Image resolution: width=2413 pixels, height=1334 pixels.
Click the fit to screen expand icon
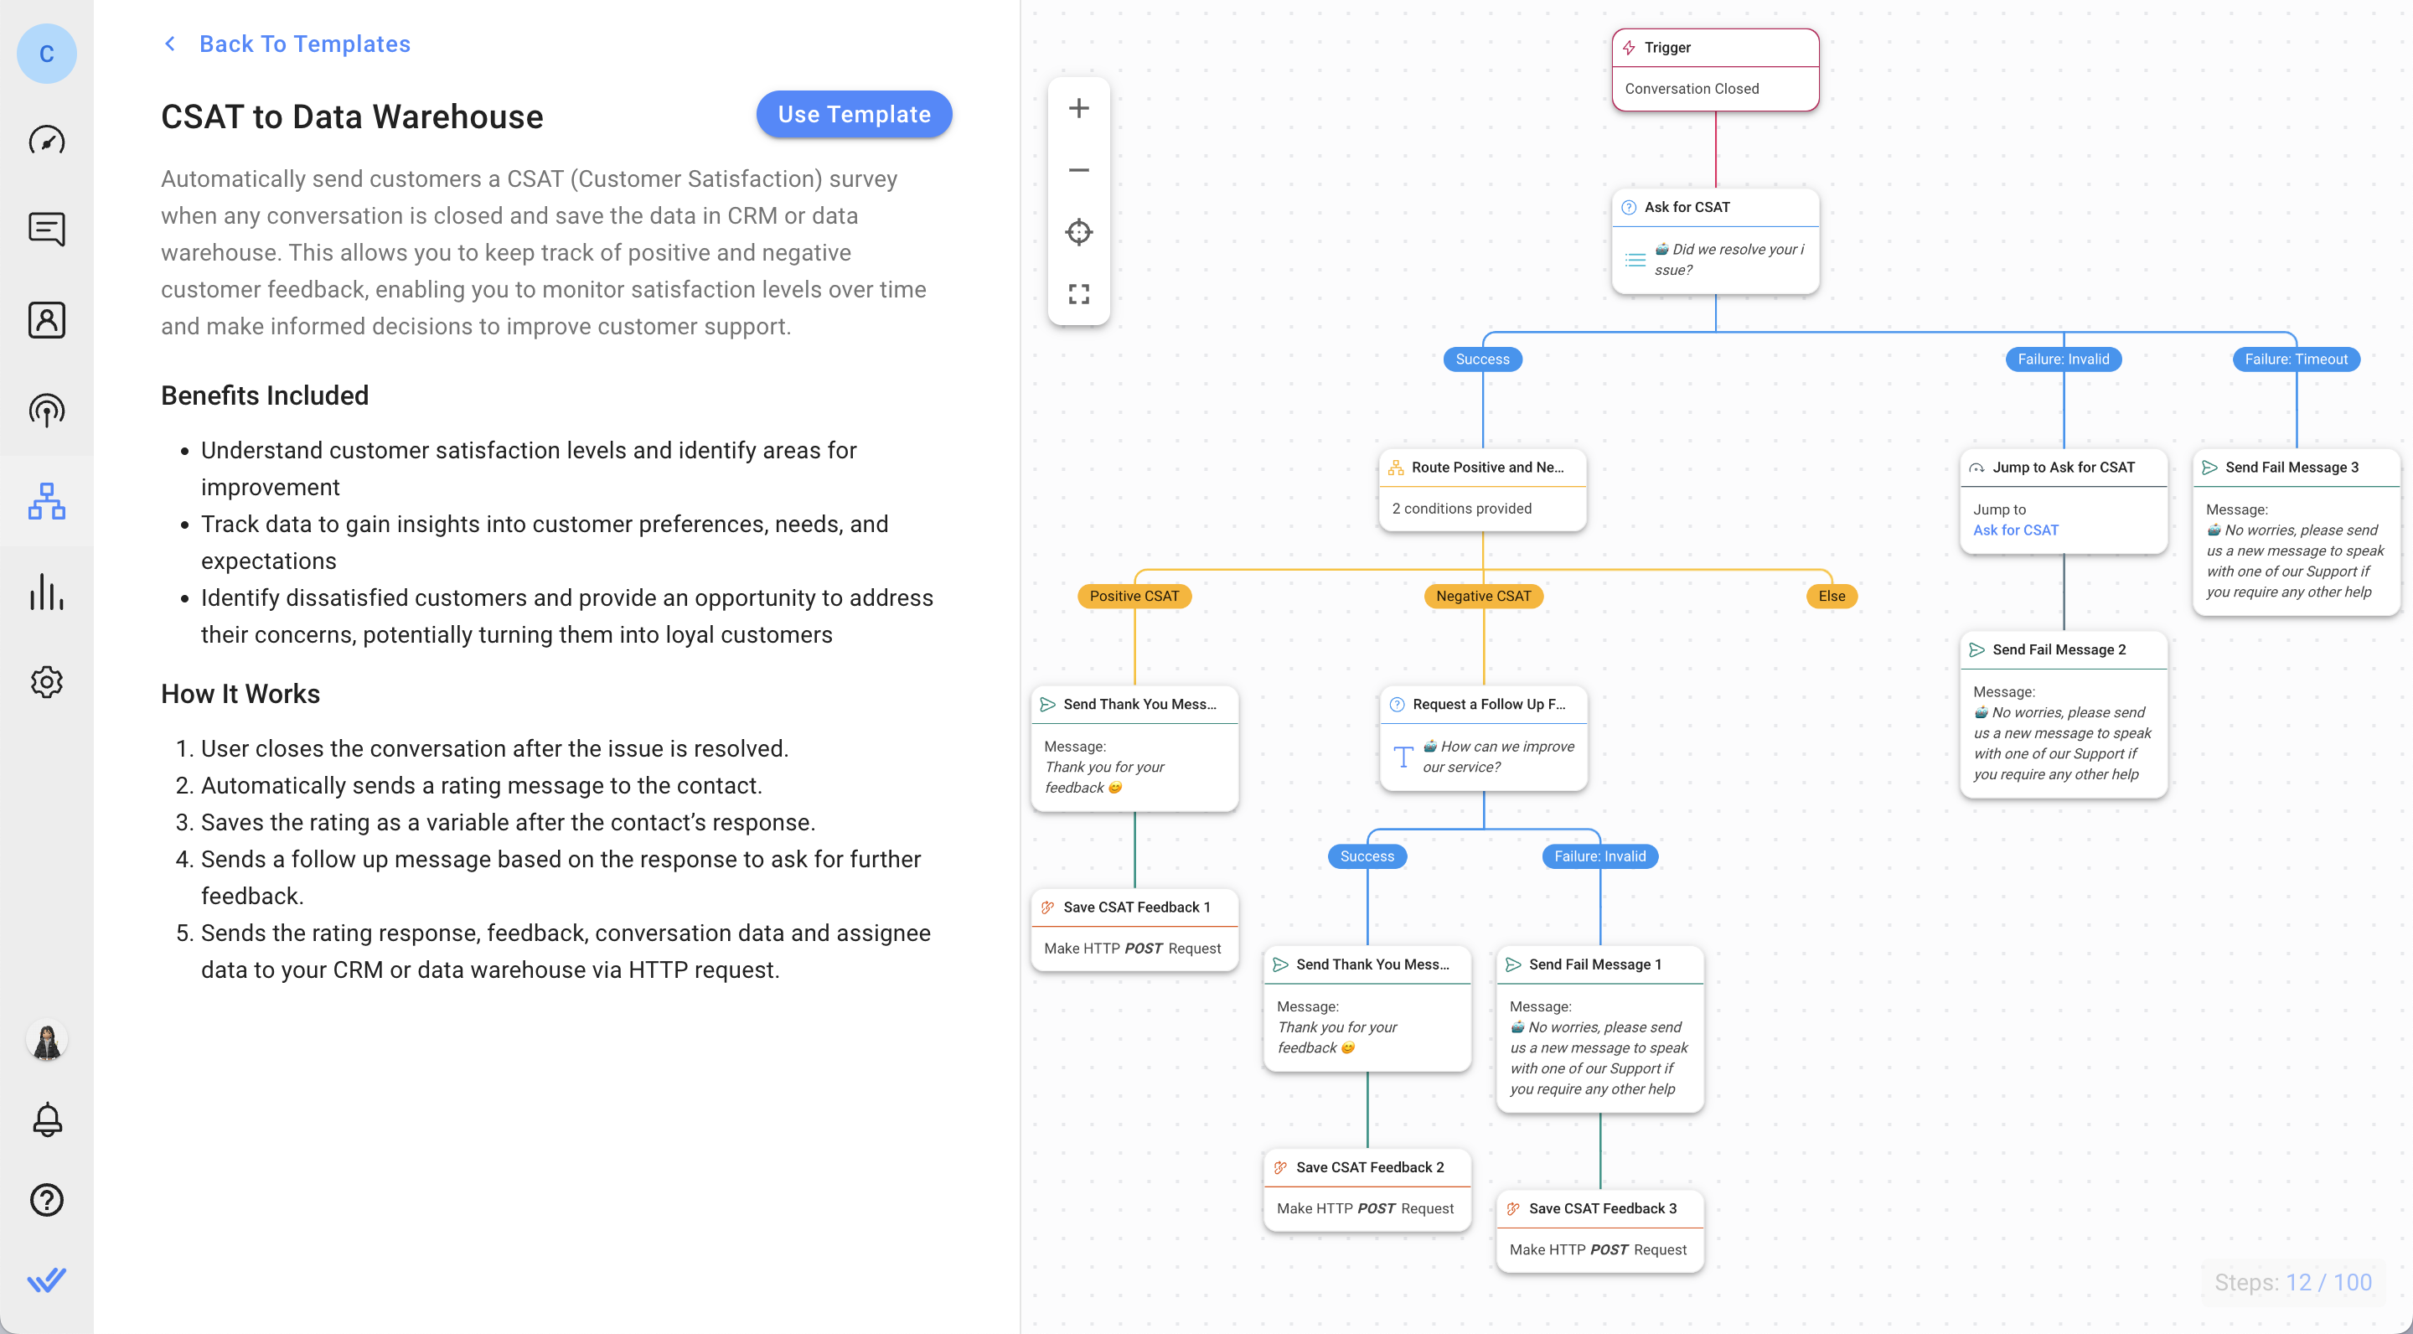coord(1077,296)
